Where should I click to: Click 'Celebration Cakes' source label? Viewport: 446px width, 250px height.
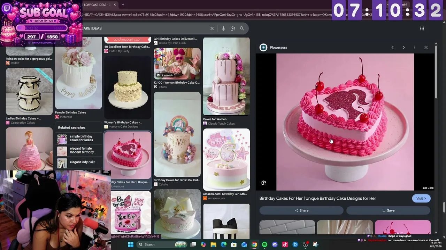[23, 123]
